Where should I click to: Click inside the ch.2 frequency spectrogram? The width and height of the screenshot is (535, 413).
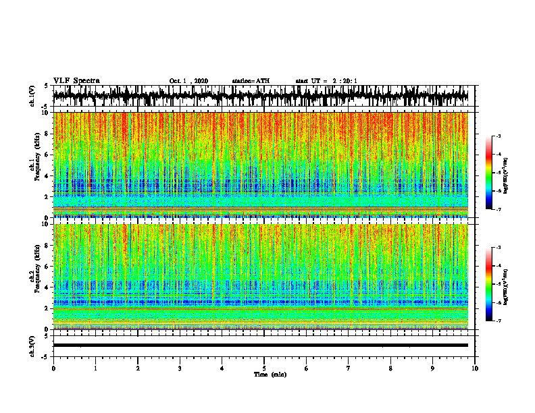[260, 277]
